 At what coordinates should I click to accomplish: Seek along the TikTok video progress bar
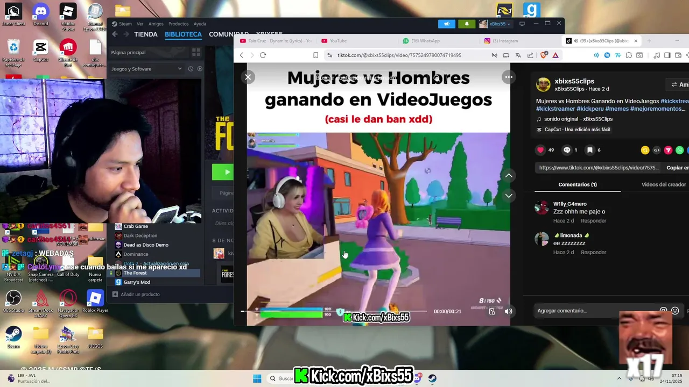[x=334, y=311]
